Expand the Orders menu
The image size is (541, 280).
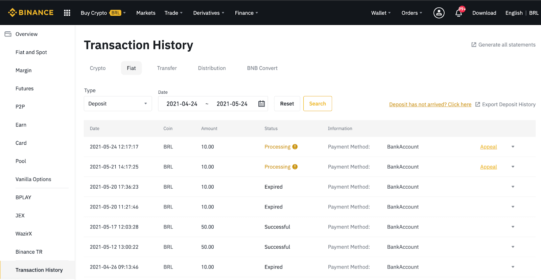(411, 13)
